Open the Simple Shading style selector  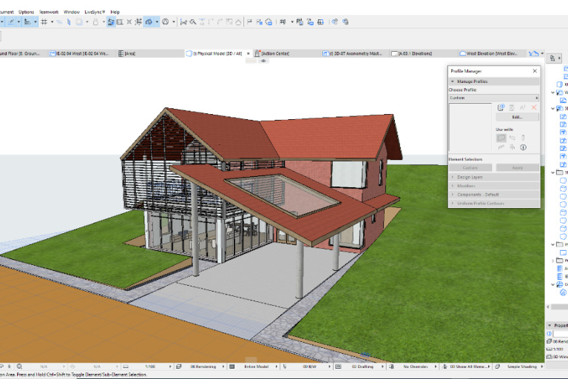523,366
